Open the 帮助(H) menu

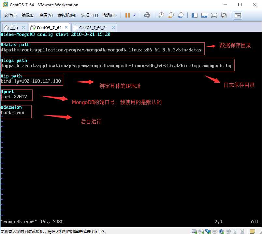(x=110, y=15)
